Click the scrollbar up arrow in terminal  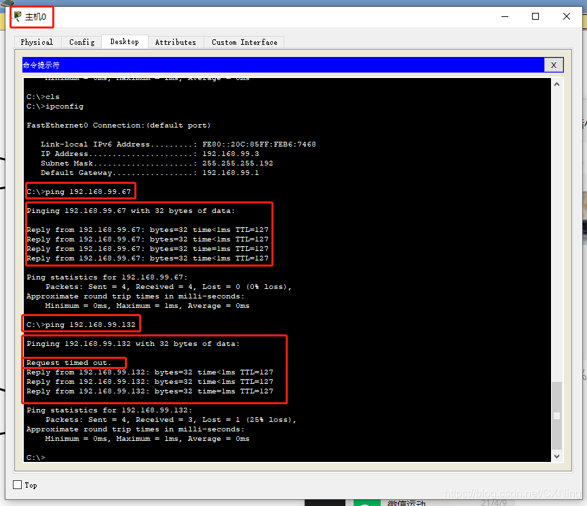(x=556, y=85)
